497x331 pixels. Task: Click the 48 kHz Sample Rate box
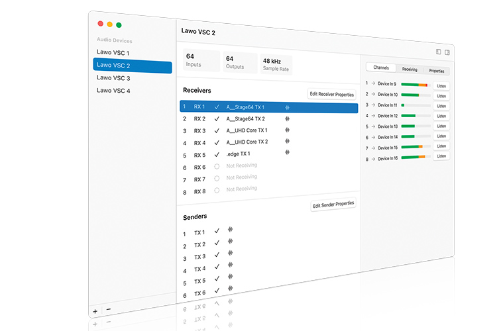tap(276, 64)
